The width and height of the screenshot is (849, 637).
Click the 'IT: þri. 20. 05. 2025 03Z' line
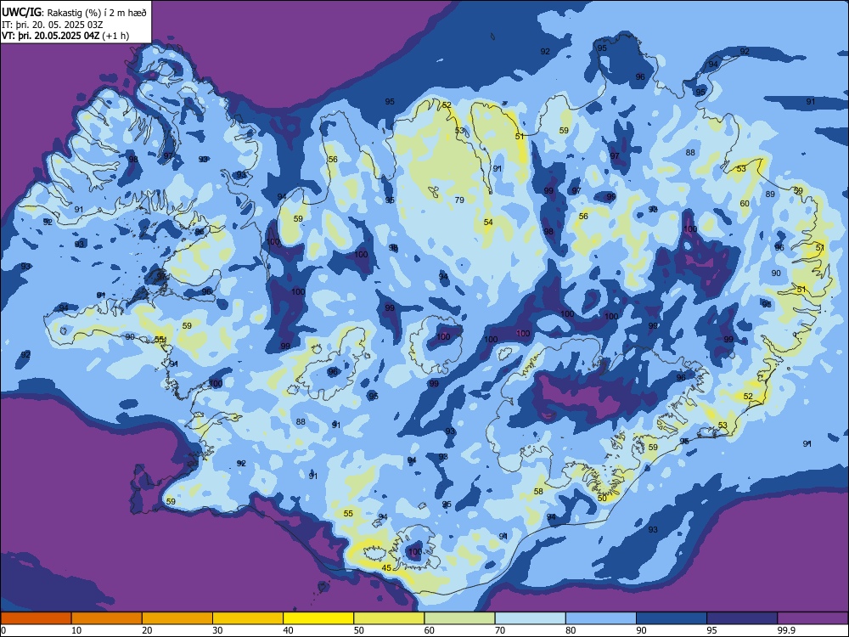tap(52, 25)
